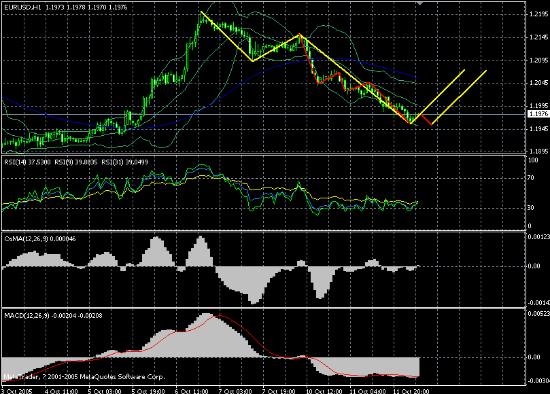550x394 pixels.
Task: Click the RSI(9) 39.8835 value label
Action: tap(75, 162)
